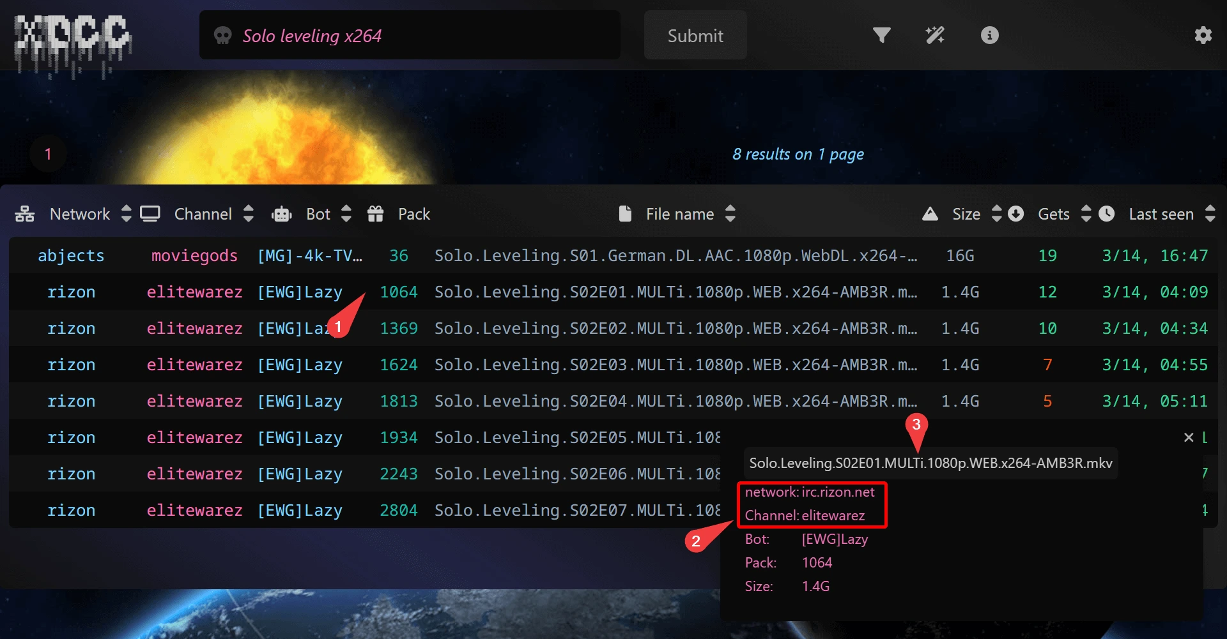
Task: Submit the Solo leveling x264 search
Action: 695,35
